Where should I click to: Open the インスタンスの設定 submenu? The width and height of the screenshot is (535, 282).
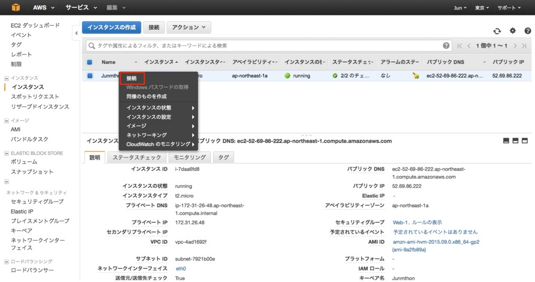pos(158,117)
